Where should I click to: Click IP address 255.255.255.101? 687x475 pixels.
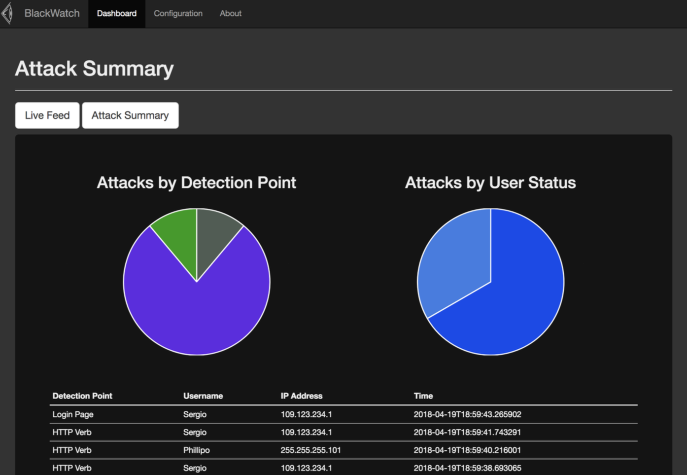(310, 450)
